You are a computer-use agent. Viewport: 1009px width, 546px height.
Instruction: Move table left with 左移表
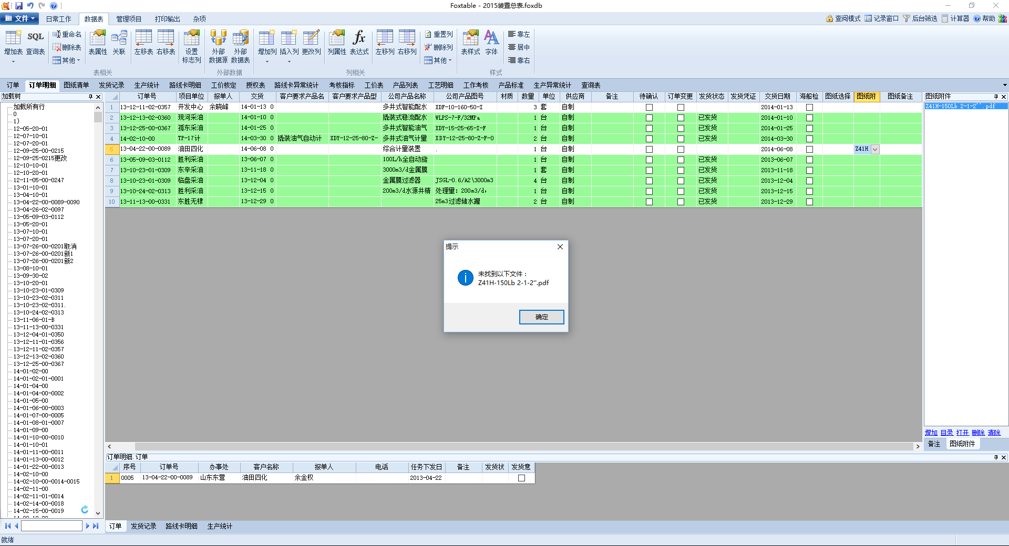(143, 43)
